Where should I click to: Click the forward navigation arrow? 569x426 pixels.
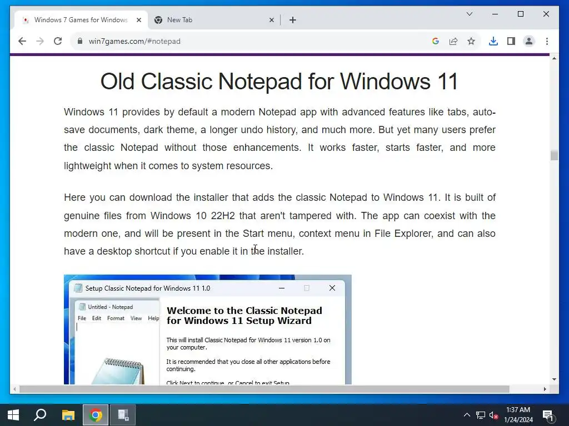(40, 41)
